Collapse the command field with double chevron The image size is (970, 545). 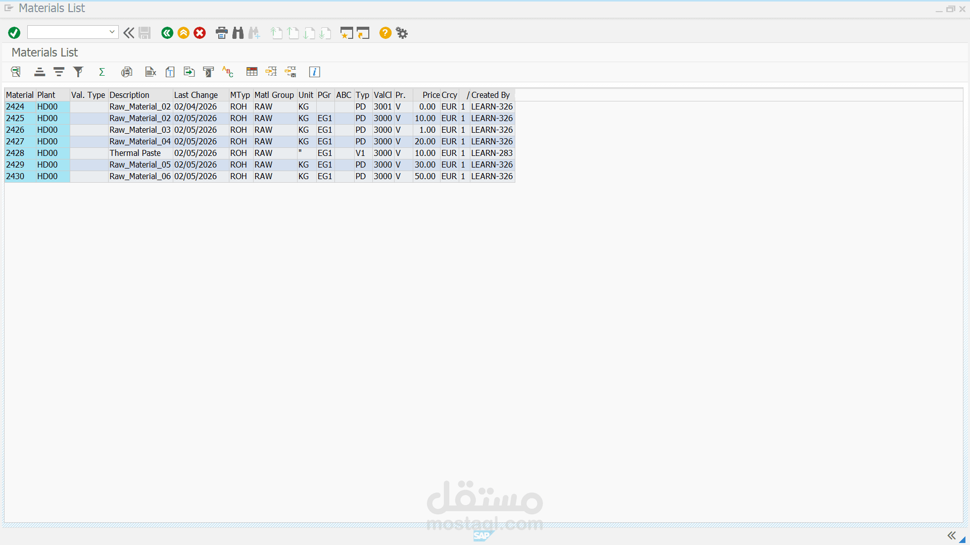coord(129,33)
